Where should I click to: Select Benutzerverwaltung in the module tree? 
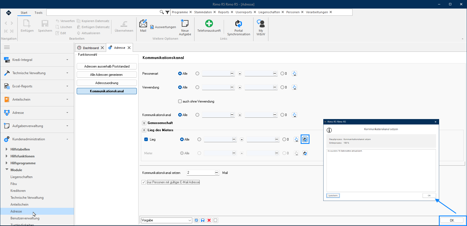click(25, 218)
